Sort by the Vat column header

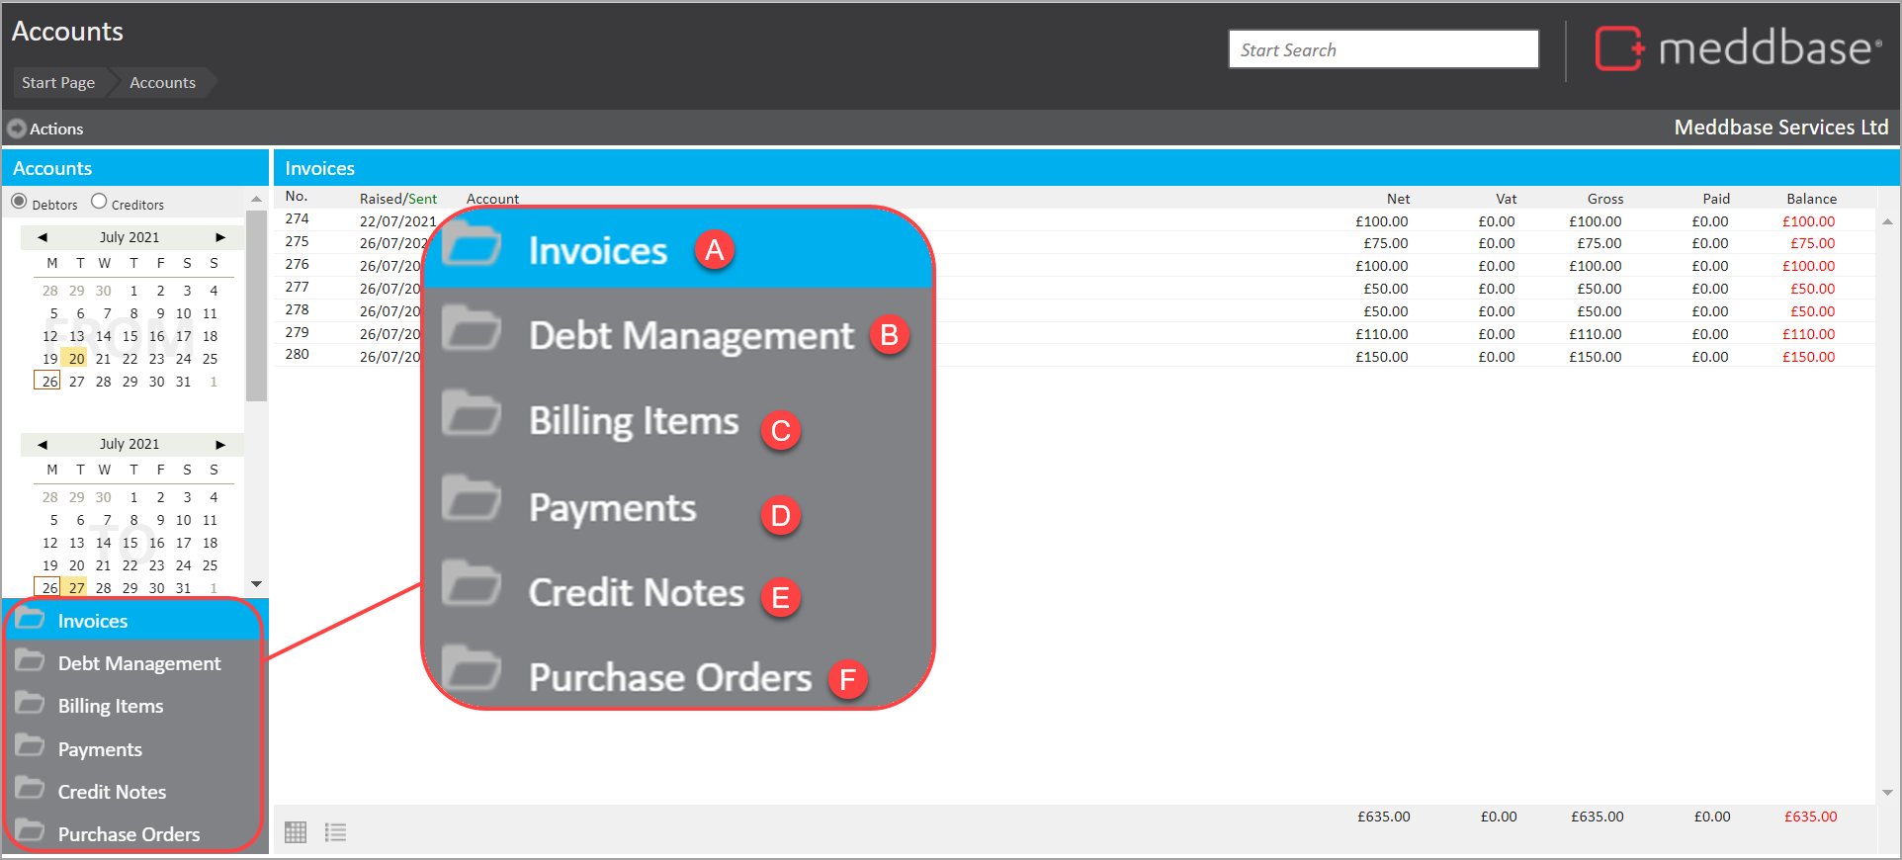tap(1506, 199)
